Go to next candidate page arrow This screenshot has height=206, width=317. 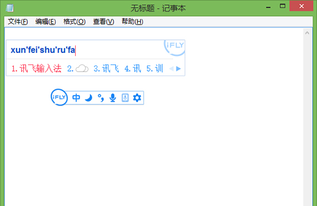coord(179,69)
